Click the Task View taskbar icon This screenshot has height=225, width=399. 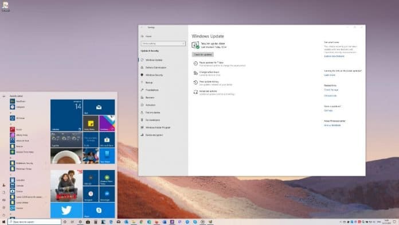(x=73, y=222)
